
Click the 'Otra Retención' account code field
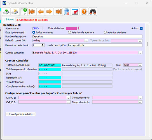pos(50,82)
